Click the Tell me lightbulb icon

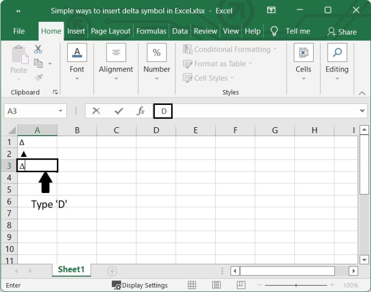point(274,31)
